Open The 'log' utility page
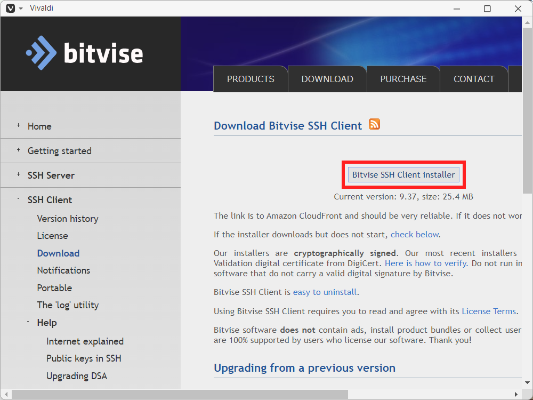 point(68,305)
